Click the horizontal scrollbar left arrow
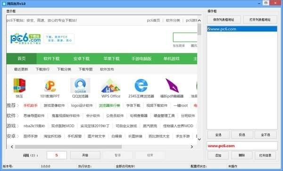The height and width of the screenshot is (171, 283). (12, 147)
